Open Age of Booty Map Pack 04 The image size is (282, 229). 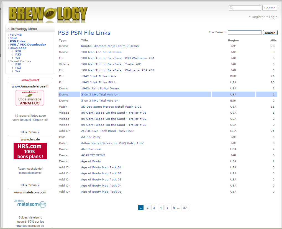pyautogui.click(x=101, y=186)
